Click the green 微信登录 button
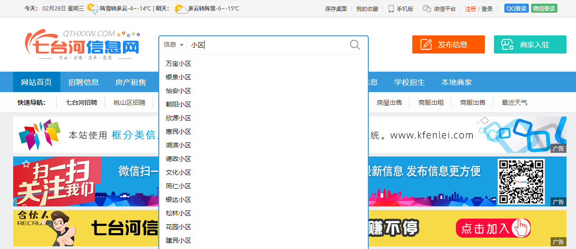Screen dimensions: 576x249 [x=544, y=9]
